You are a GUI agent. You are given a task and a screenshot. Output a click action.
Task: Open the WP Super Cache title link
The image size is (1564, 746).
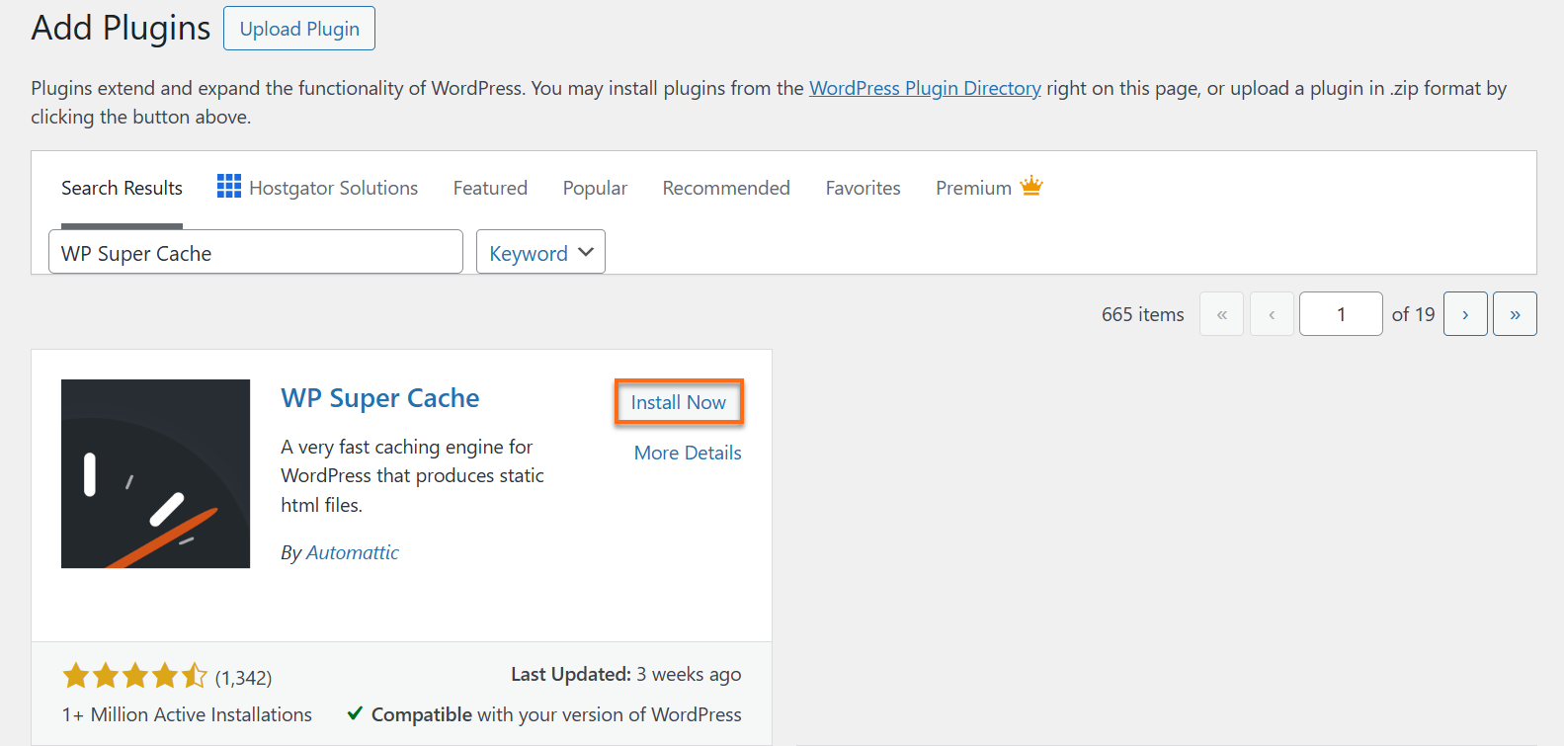pos(380,398)
